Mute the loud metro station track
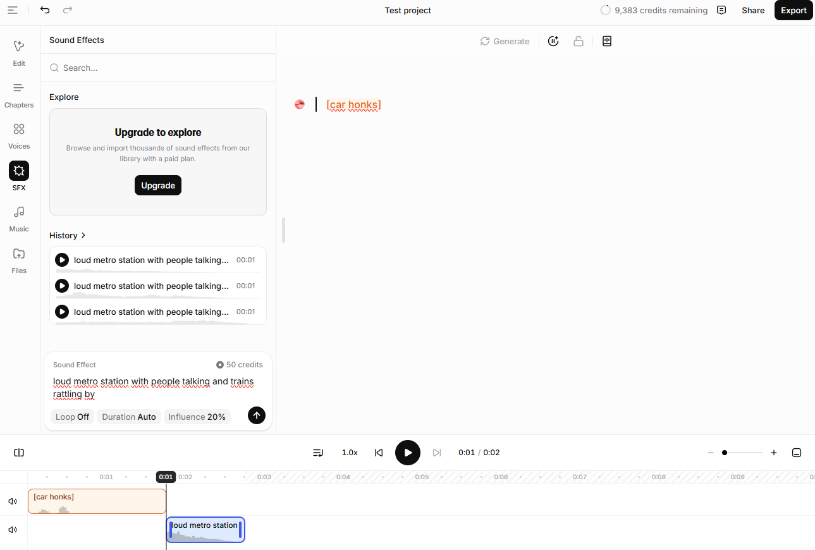Viewport: 815px width, 550px height. [x=13, y=530]
